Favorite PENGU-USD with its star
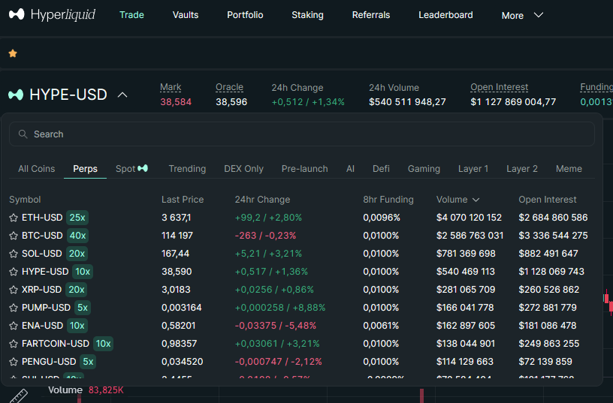The image size is (613, 403). pyautogui.click(x=14, y=362)
